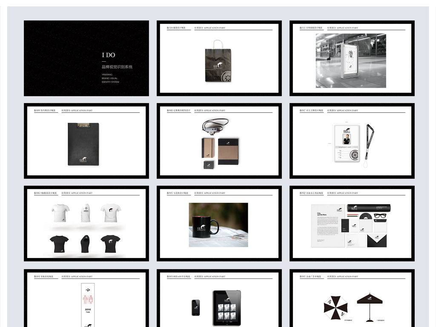
Task: Open the B/04 toilet signage slide
Action: 86,298
